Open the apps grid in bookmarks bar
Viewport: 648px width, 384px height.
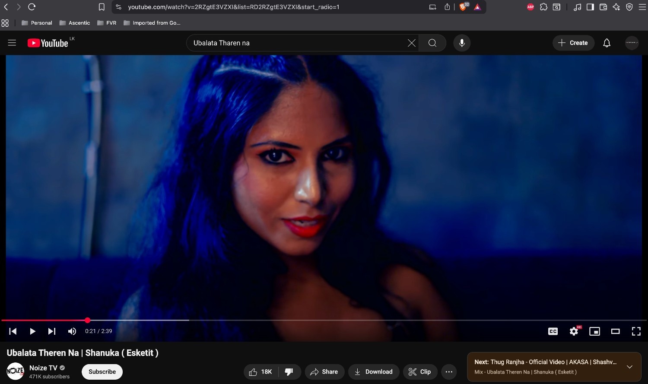5,23
